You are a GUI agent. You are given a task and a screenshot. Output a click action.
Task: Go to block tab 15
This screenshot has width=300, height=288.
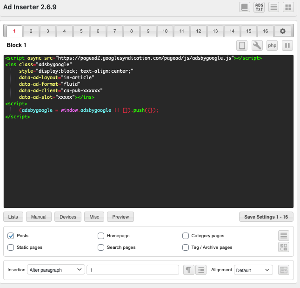coord(249,31)
